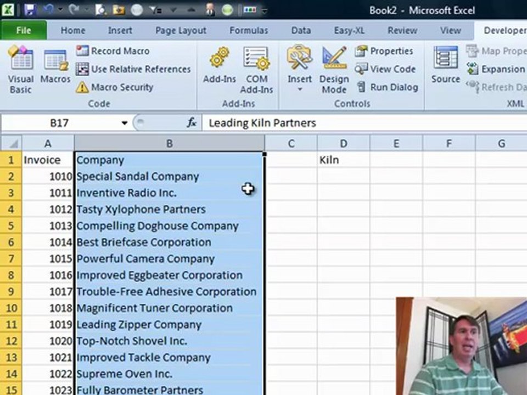Click the move-up arrow icon in toolbar
The height and width of the screenshot is (395, 527).
point(192,10)
